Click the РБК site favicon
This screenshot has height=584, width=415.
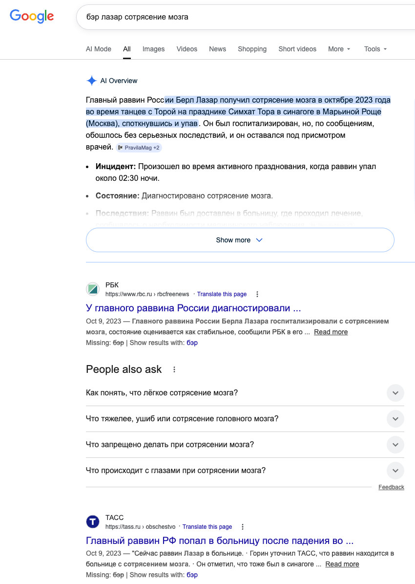(93, 289)
